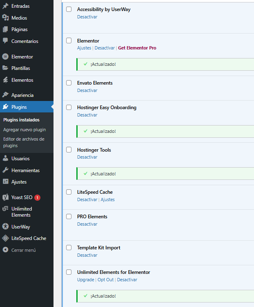Click the LiteSpeed Cache diamond icon

coord(5,238)
